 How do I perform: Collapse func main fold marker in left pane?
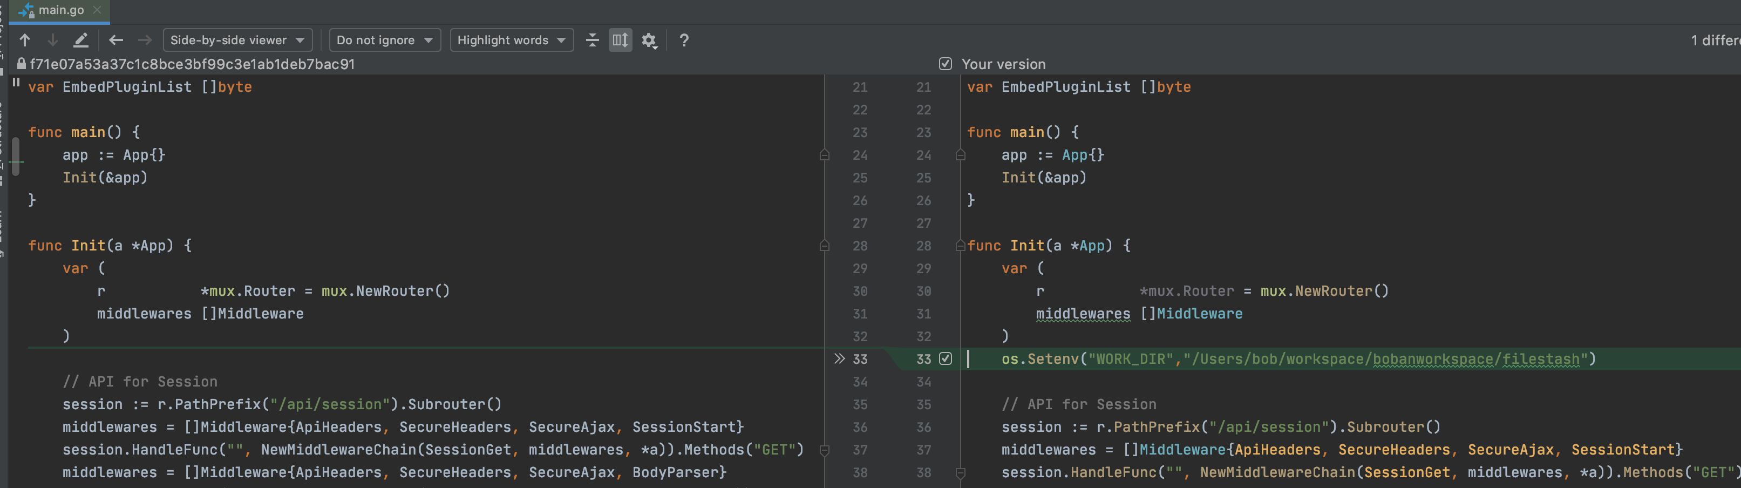(824, 155)
